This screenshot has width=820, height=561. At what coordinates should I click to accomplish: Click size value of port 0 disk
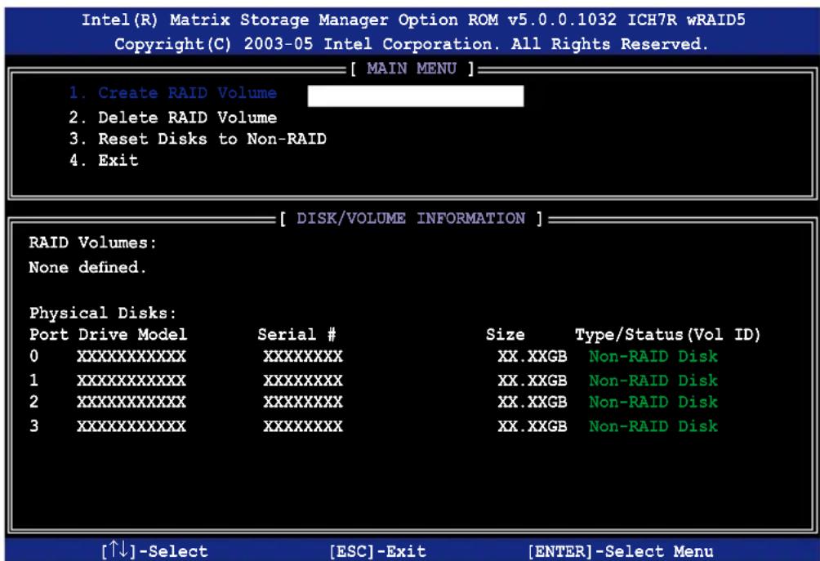[533, 357]
